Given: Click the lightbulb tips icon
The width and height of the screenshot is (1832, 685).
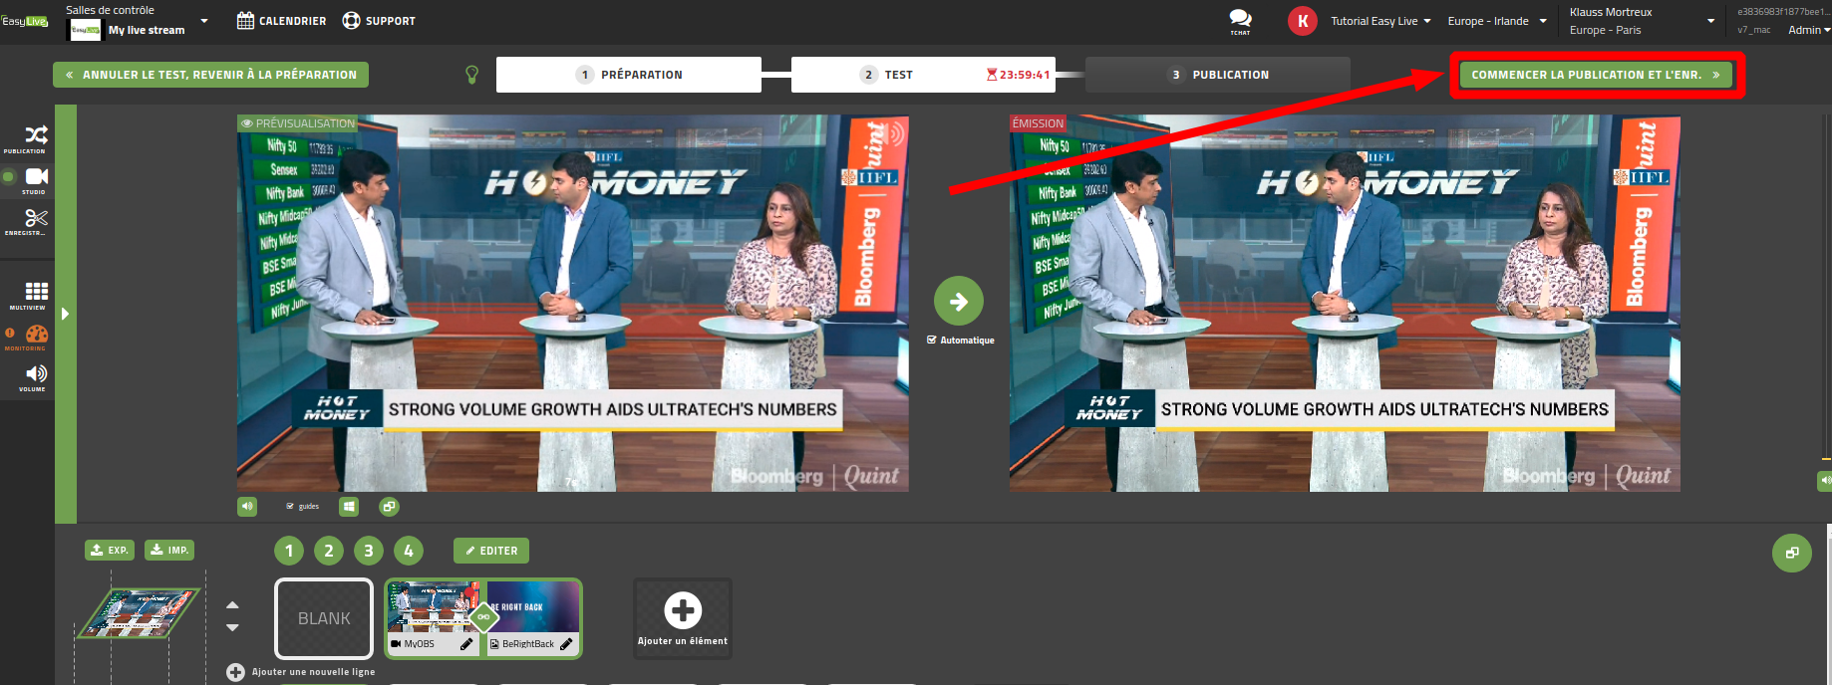Looking at the screenshot, I should click(x=472, y=75).
